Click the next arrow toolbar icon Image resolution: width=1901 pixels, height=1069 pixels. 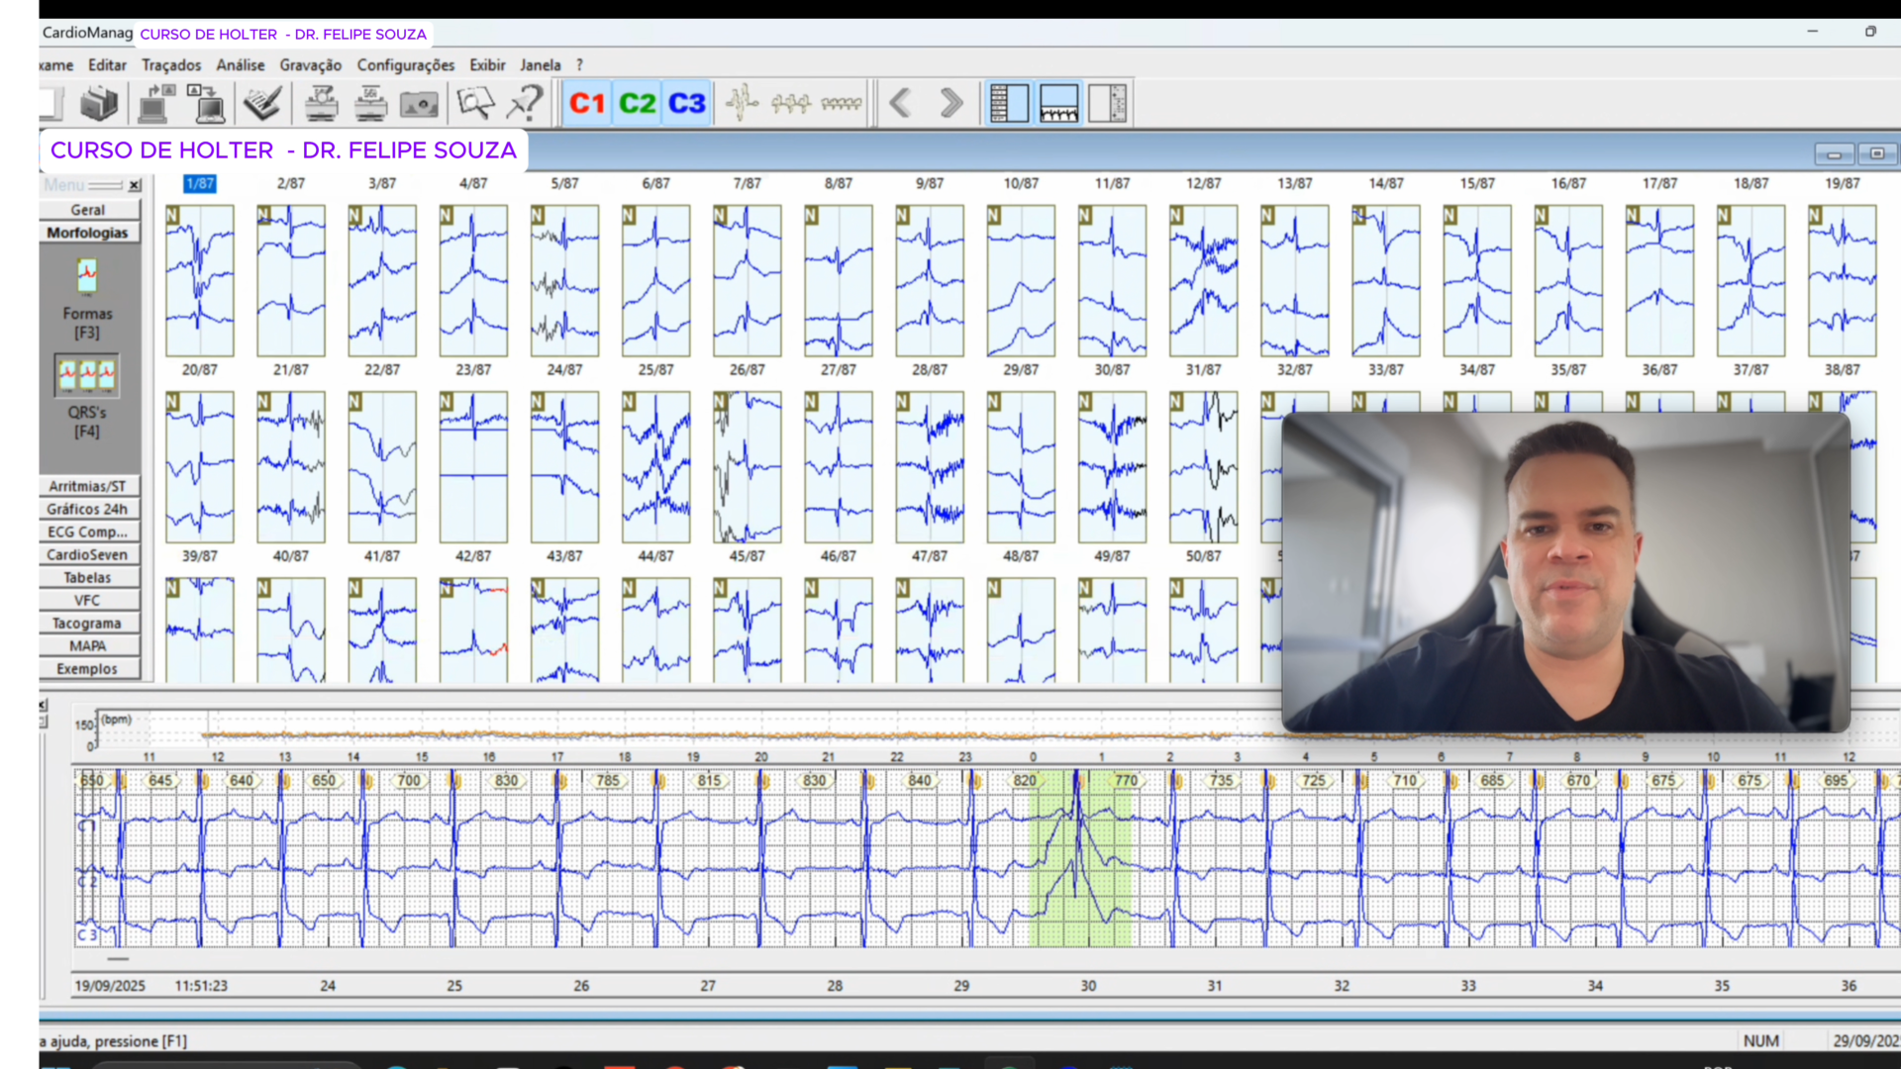pyautogui.click(x=950, y=103)
